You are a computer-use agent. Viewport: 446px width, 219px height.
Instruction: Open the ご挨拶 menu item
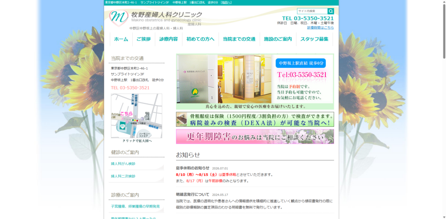coord(144,39)
